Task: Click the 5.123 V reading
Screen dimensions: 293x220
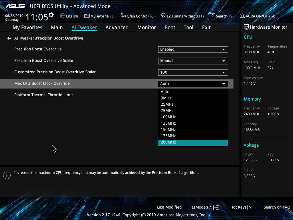Action: click(273, 160)
